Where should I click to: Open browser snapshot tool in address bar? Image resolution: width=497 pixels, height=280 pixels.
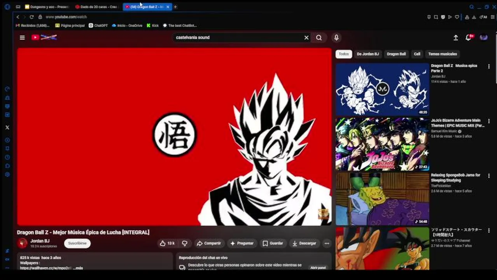pos(436,17)
